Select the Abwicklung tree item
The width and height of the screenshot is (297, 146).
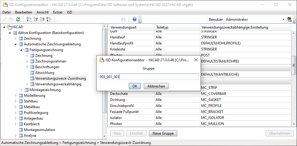[x=45, y=73]
